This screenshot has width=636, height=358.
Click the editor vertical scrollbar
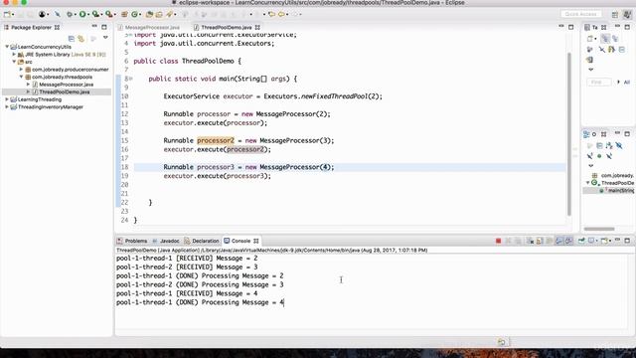569,134
